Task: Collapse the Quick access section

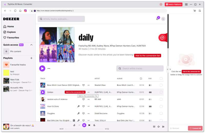Action: (x=31, y=45)
